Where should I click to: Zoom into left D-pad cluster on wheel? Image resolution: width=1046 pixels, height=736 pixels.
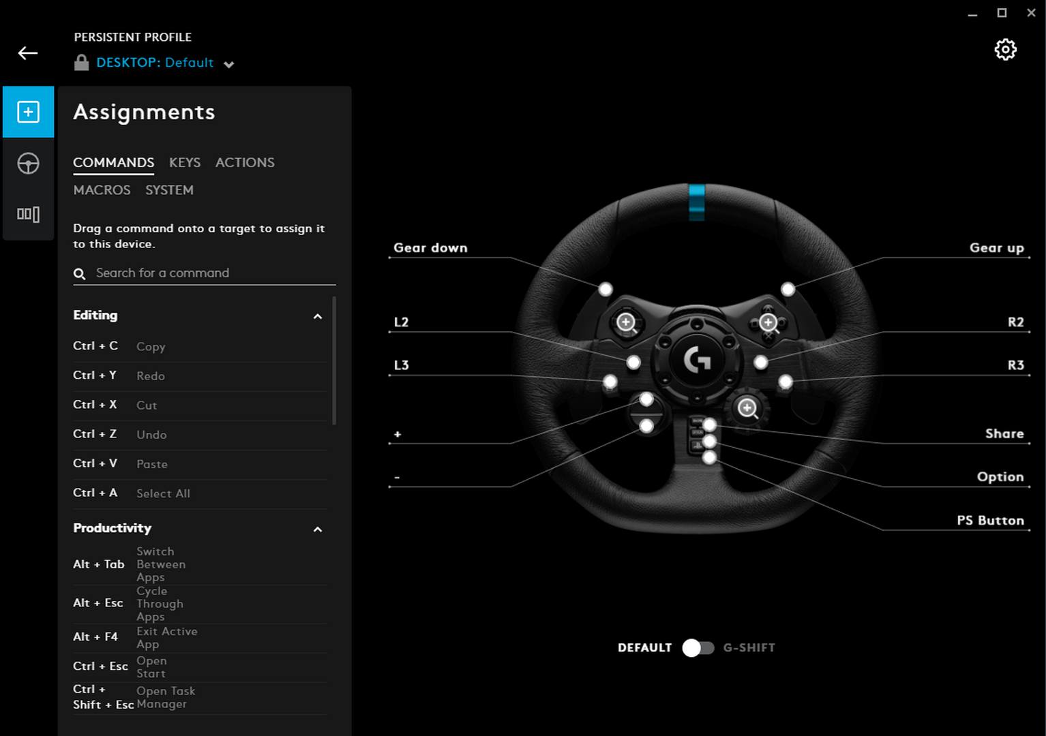(x=626, y=322)
